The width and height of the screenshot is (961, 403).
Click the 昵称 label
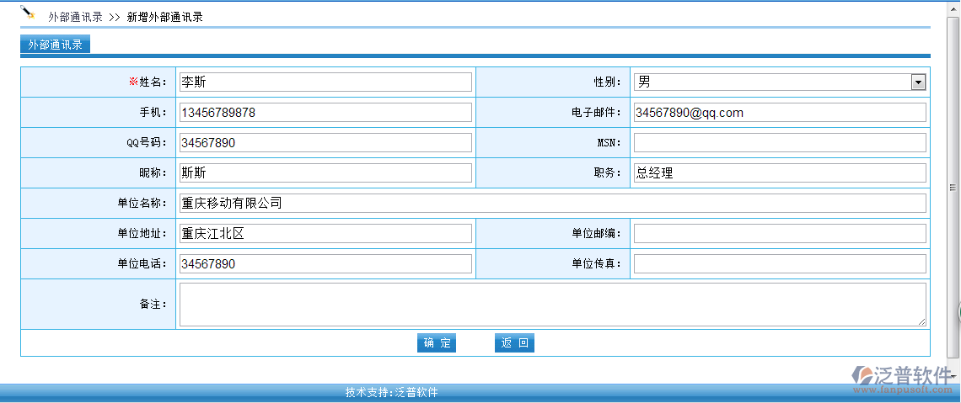pos(152,173)
